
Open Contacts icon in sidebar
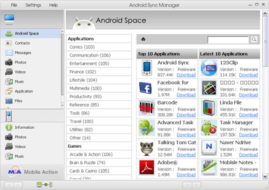(x=9, y=43)
